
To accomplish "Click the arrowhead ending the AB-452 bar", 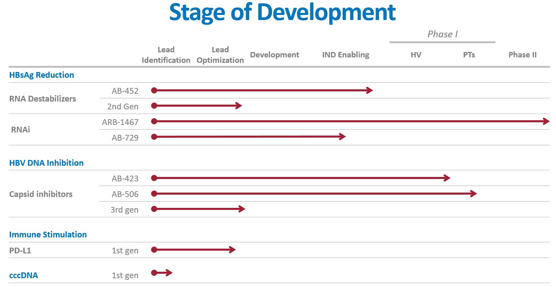I will pyautogui.click(x=370, y=90).
